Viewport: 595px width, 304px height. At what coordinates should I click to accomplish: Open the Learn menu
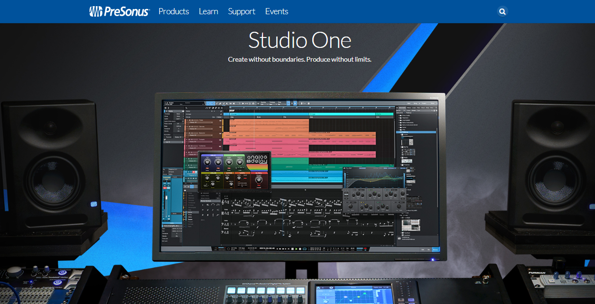[208, 11]
